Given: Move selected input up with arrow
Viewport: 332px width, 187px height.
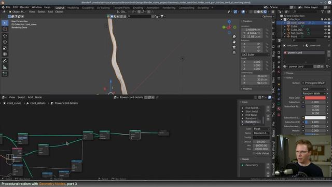Looking at the screenshot, I should (x=268, y=116).
